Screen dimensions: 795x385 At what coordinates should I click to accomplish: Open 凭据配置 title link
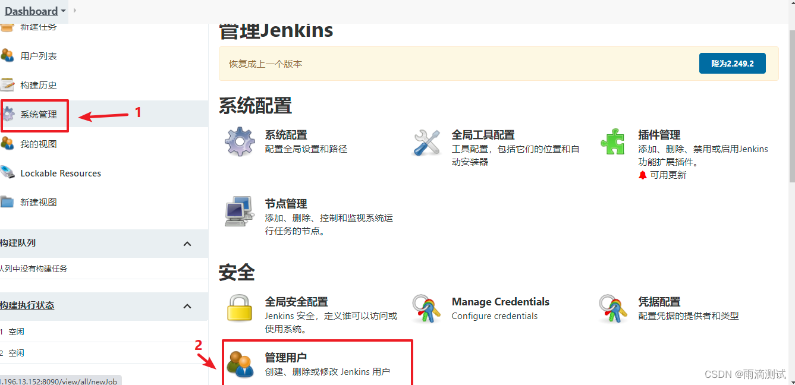(x=659, y=302)
